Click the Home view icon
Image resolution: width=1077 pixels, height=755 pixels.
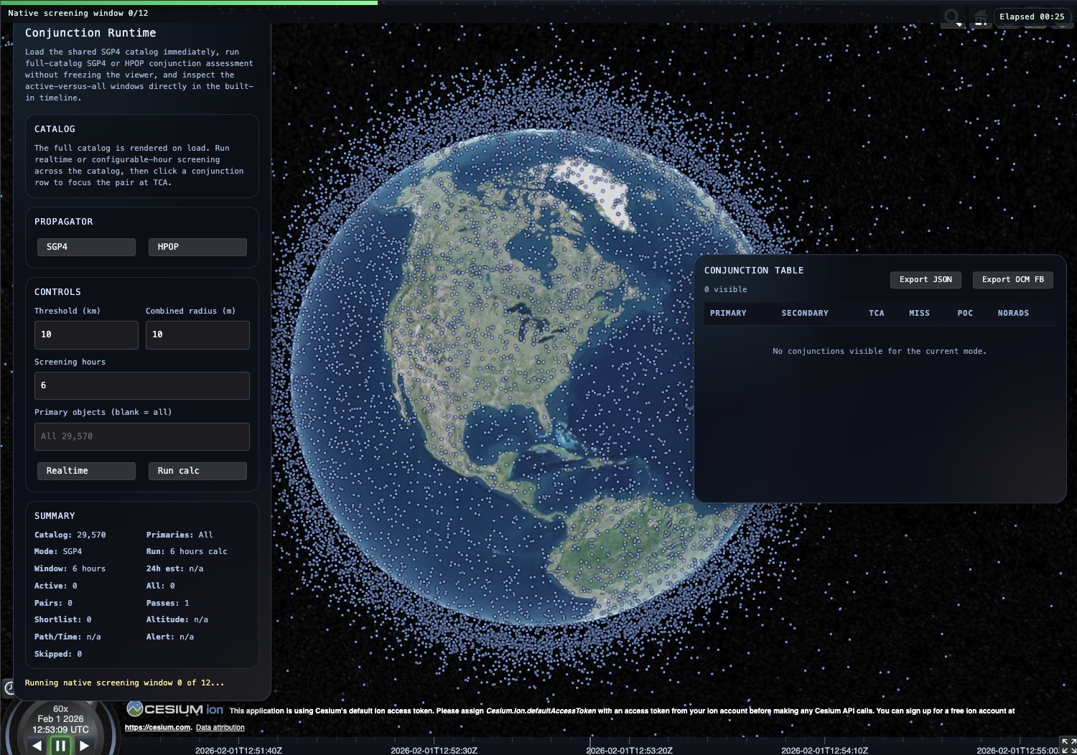pos(981,17)
